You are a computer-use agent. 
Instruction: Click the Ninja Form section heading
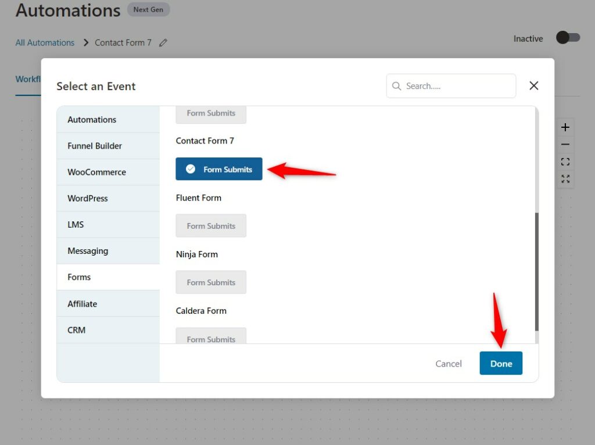(197, 254)
